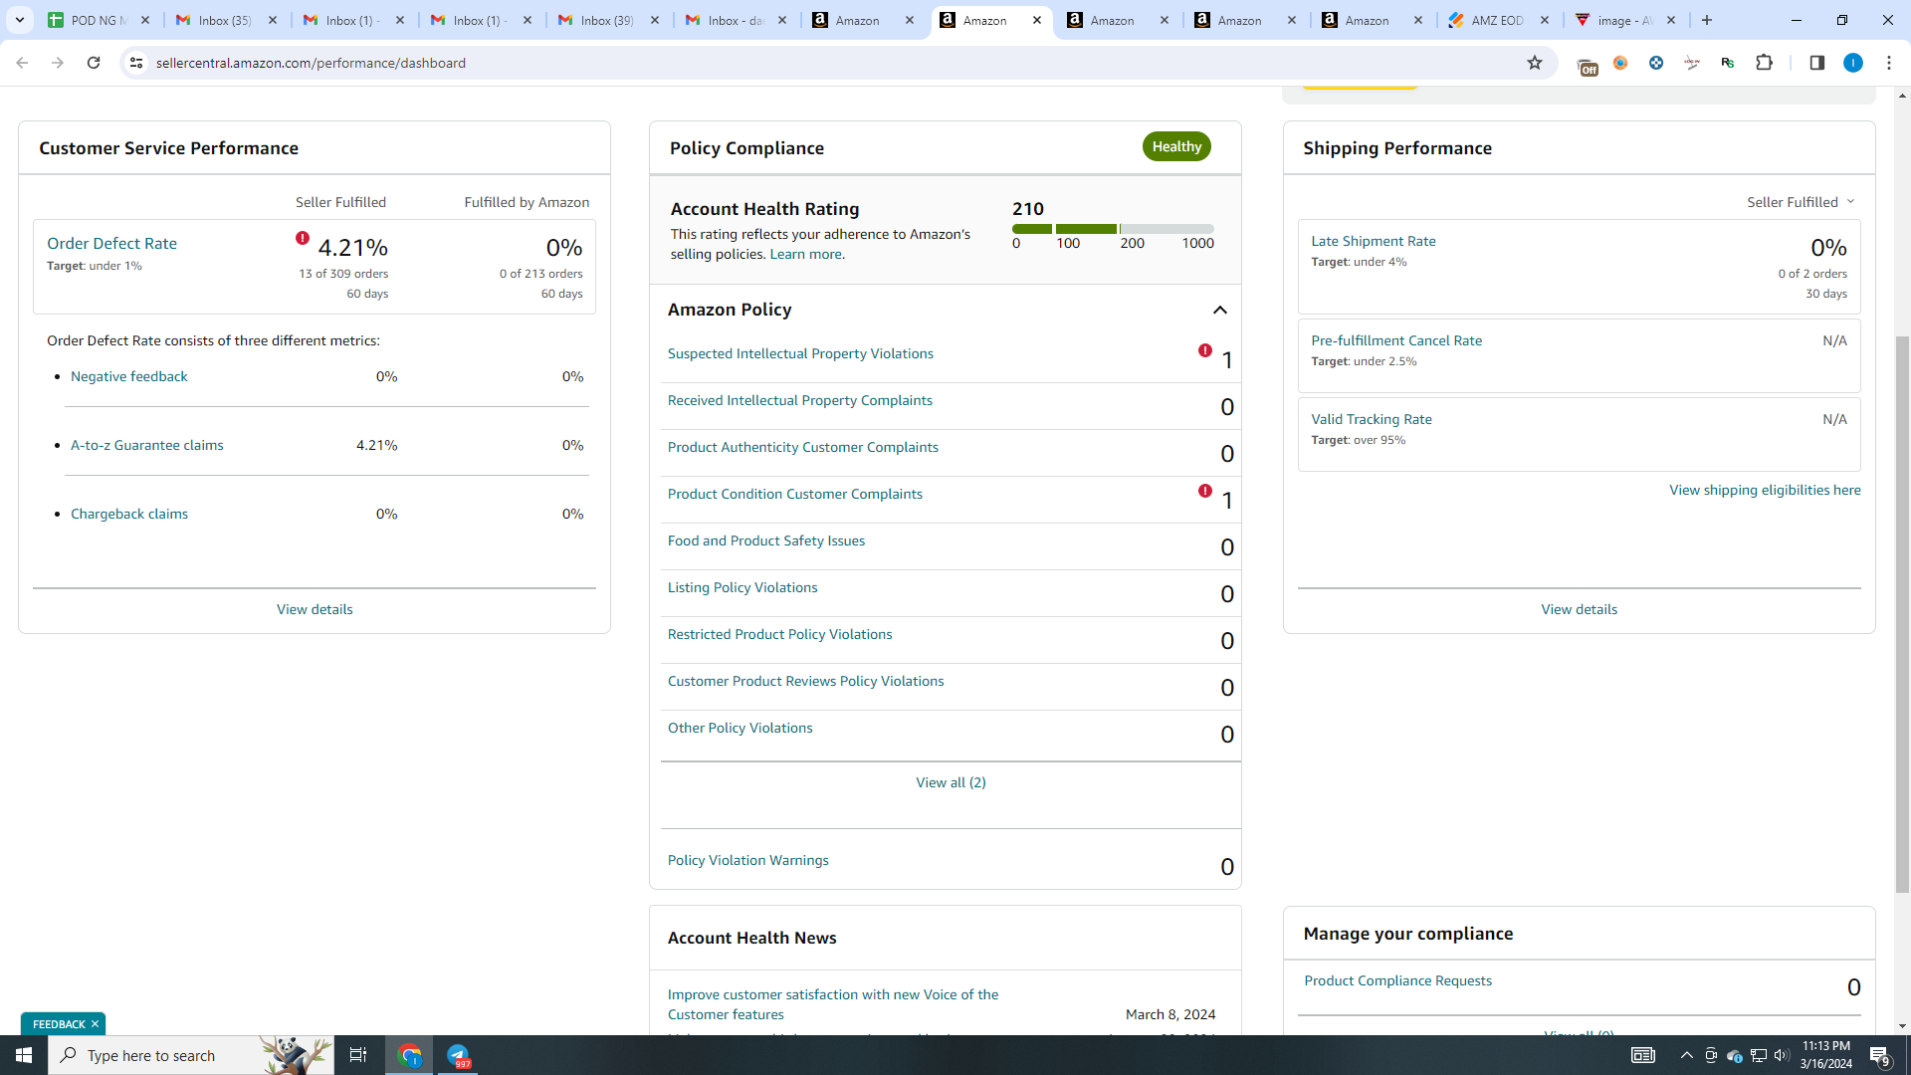The image size is (1911, 1075).
Task: Open Received Intellectual Property Complaints
Action: (800, 400)
